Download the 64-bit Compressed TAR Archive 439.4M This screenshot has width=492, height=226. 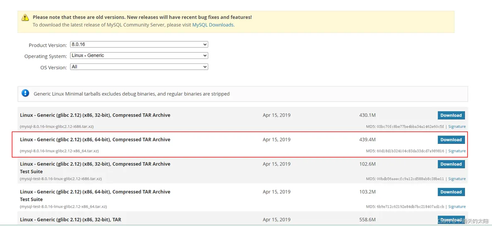(x=451, y=140)
